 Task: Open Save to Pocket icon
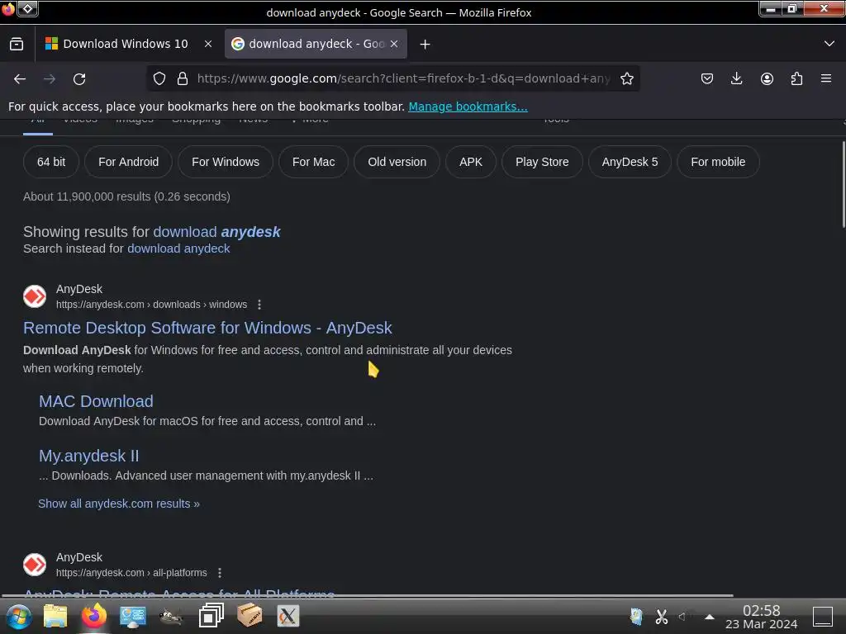(x=707, y=78)
